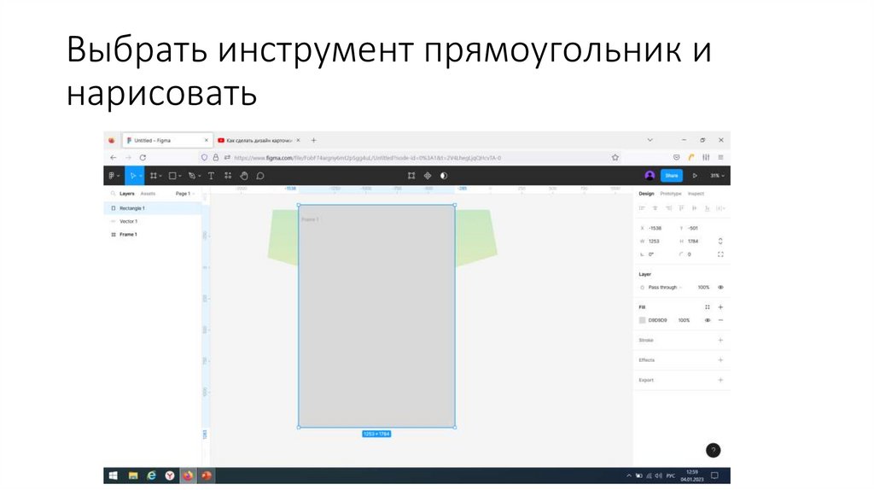Viewport: 874px width, 490px height.
Task: Open the 31% zoom dropdown
Action: 717,176
